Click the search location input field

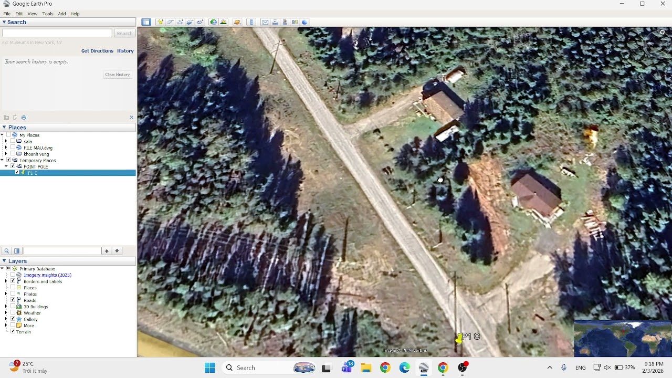[57, 33]
